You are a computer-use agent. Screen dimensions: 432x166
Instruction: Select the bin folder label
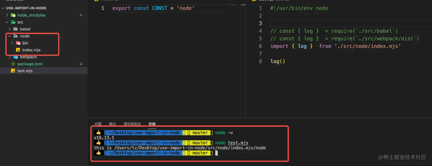click(x=25, y=43)
